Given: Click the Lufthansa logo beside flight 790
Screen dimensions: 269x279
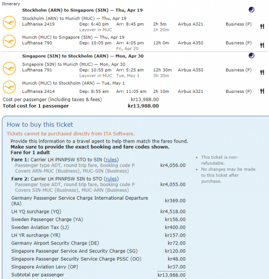Looking at the screenshot, I should [8, 40].
